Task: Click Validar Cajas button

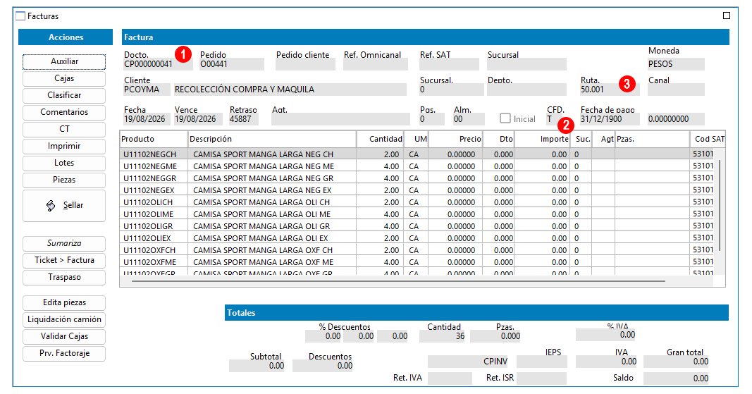Action: pos(64,336)
